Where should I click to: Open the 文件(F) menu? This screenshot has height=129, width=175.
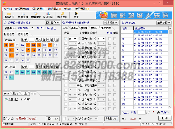pyautogui.click(x=8, y=9)
